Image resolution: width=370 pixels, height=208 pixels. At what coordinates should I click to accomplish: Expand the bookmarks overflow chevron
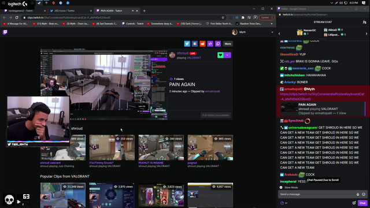(x=272, y=24)
